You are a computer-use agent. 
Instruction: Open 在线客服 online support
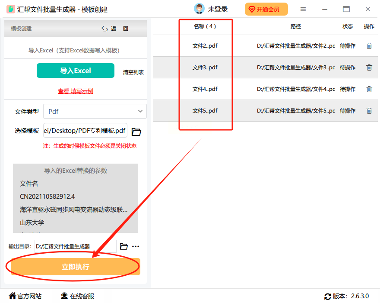pos(78,296)
